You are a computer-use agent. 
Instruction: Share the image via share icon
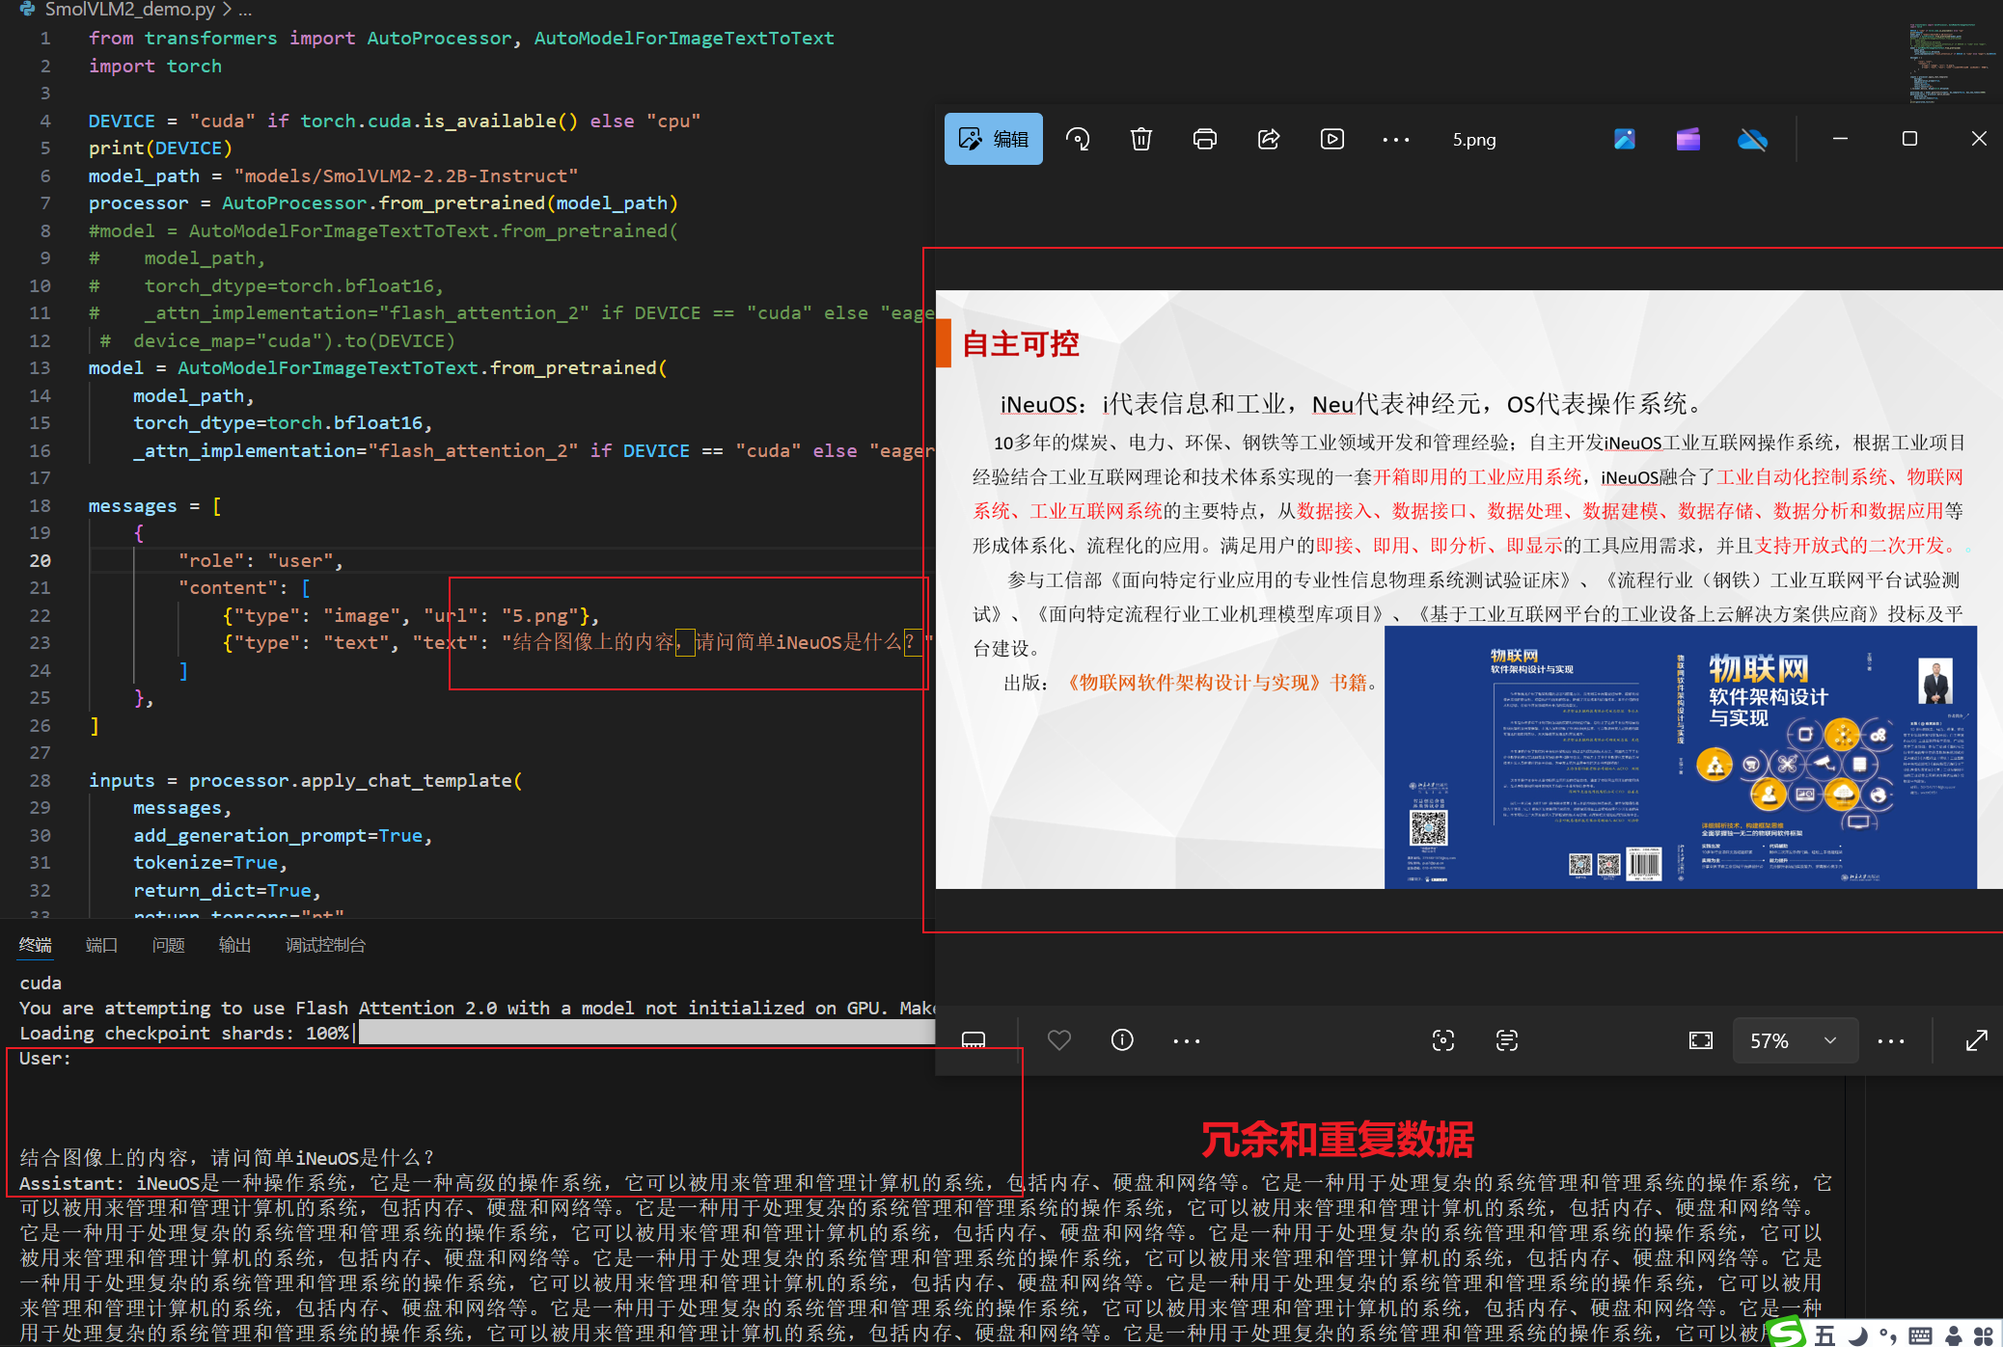tap(1268, 139)
